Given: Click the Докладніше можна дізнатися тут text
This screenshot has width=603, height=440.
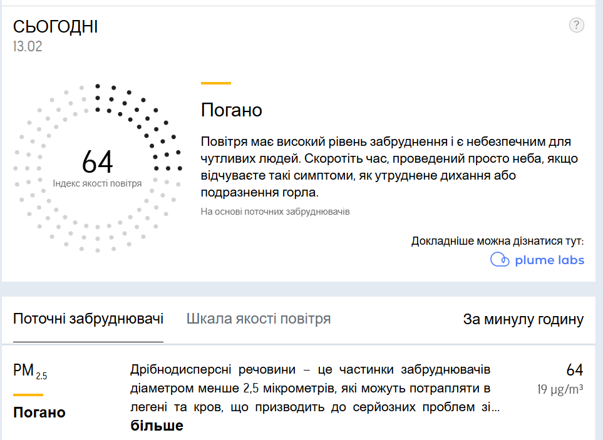Looking at the screenshot, I should [x=497, y=241].
